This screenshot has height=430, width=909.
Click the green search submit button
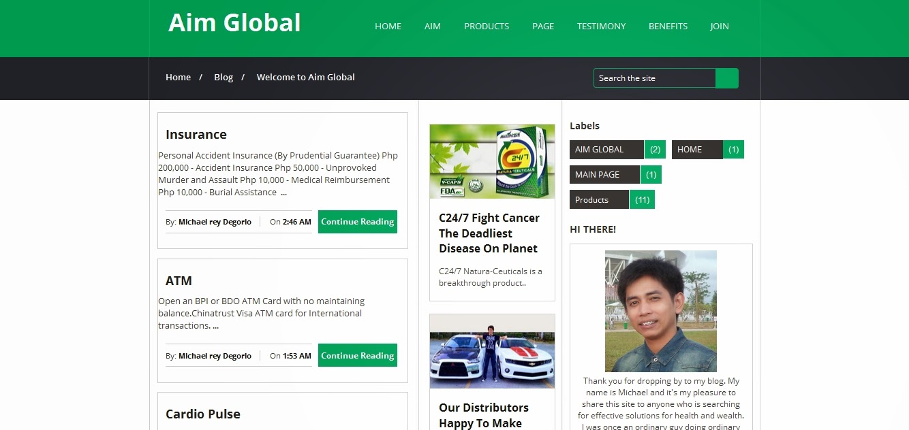pyautogui.click(x=727, y=78)
